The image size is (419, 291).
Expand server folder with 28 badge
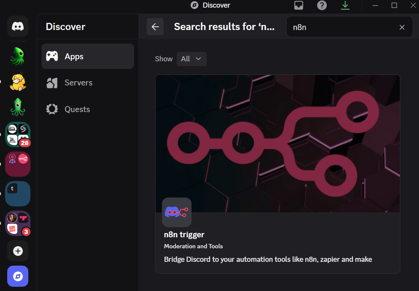[18, 135]
